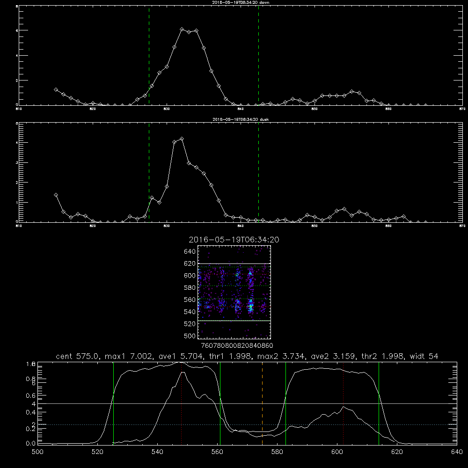Click left green dashed line in dusk plot
468x468 pixels.
tap(149, 173)
